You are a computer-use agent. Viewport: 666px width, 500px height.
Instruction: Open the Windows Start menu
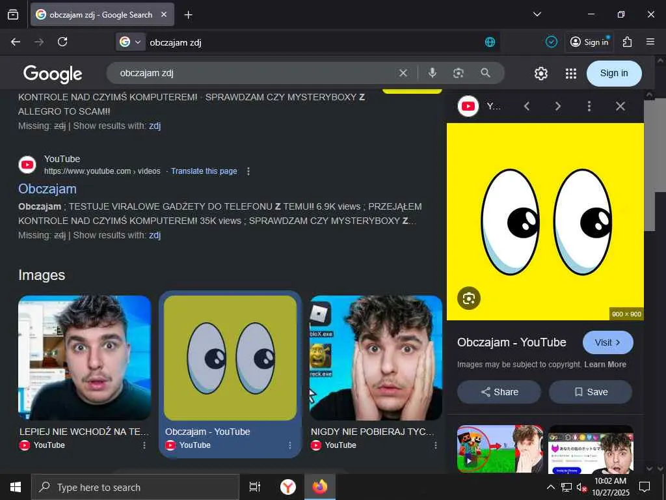[16, 487]
